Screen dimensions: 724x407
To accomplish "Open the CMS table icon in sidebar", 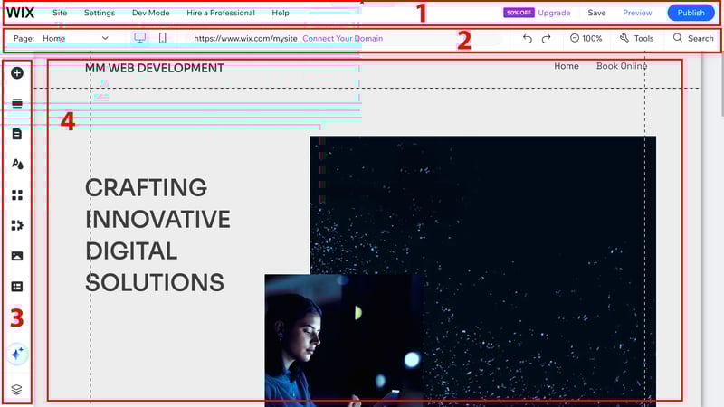I will point(17,287).
